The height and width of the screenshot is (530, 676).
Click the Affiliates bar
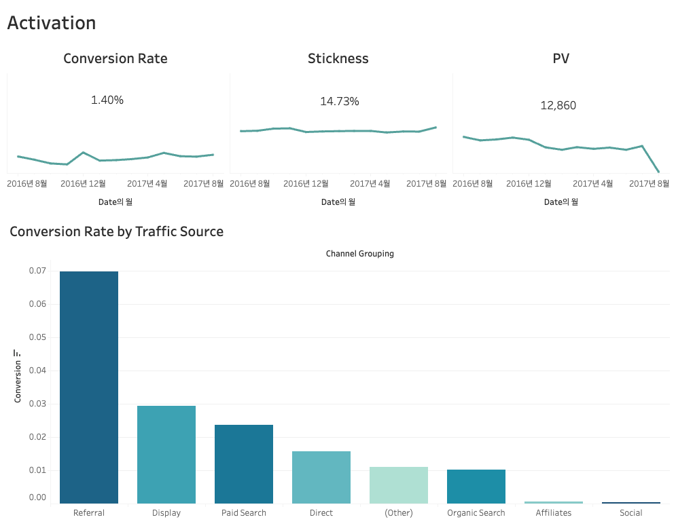tap(554, 502)
